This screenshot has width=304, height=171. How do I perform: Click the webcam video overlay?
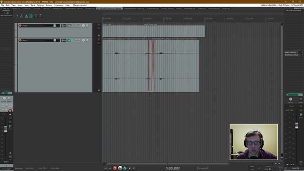(254, 142)
